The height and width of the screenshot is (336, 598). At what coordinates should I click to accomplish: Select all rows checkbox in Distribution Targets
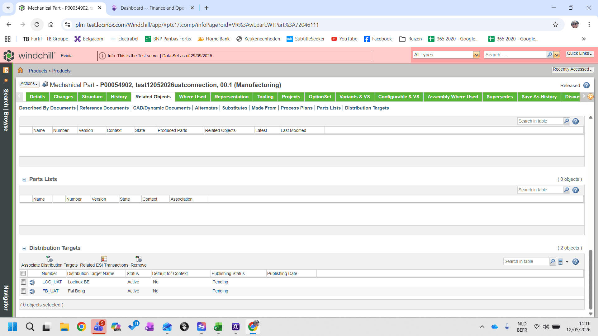point(23,273)
